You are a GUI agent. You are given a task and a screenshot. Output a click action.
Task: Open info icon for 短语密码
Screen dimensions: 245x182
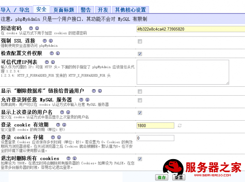37,28
